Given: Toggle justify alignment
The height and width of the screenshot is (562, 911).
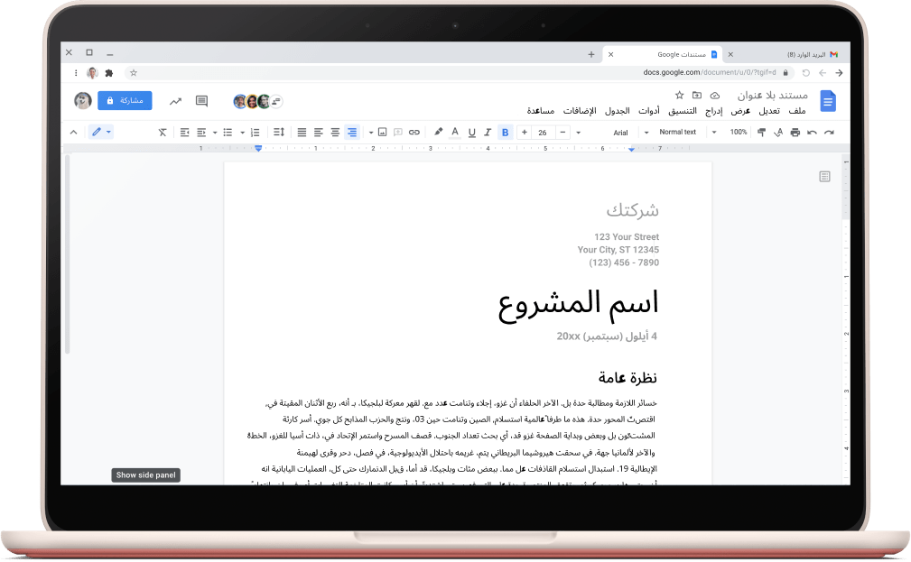Looking at the screenshot, I should 302,133.
